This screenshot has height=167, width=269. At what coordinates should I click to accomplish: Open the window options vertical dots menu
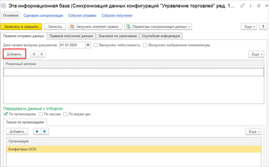pos(250,6)
